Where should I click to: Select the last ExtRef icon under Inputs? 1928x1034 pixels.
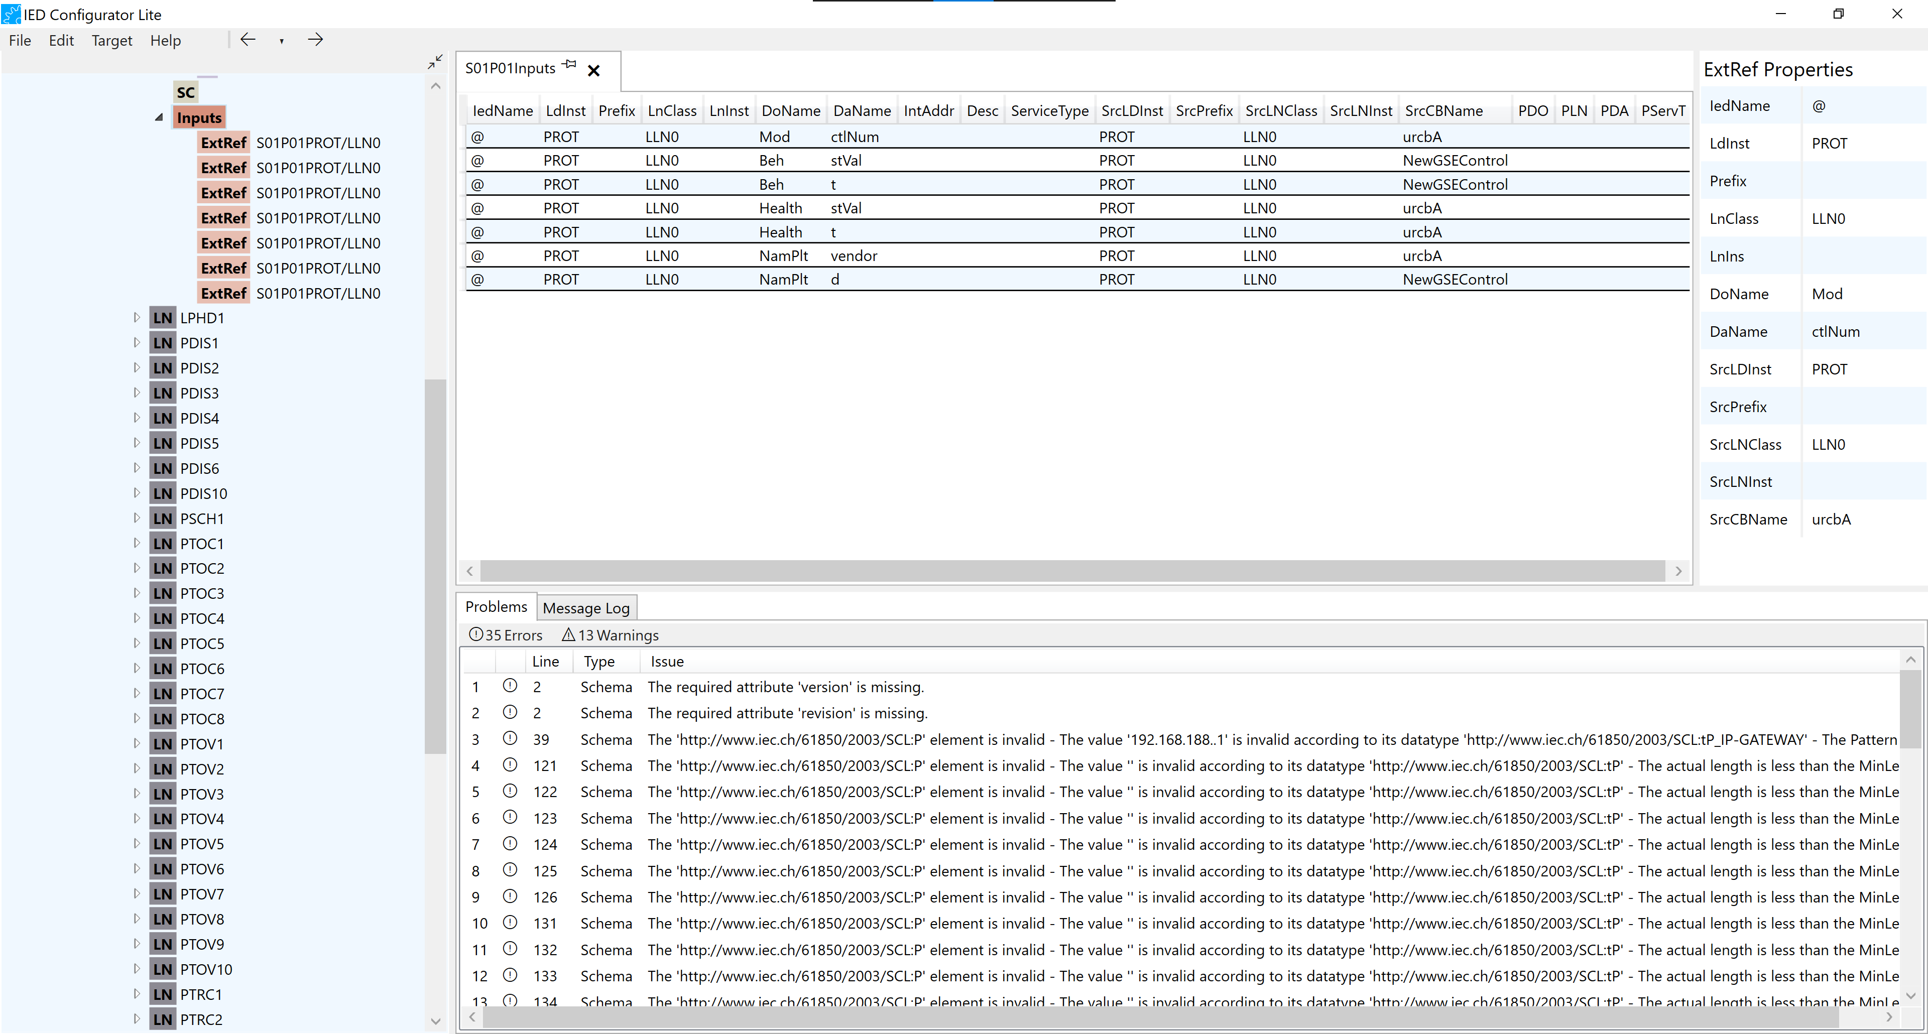tap(223, 293)
